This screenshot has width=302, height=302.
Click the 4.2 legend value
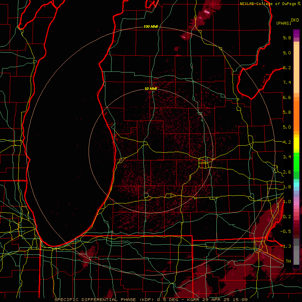[x=287, y=142]
